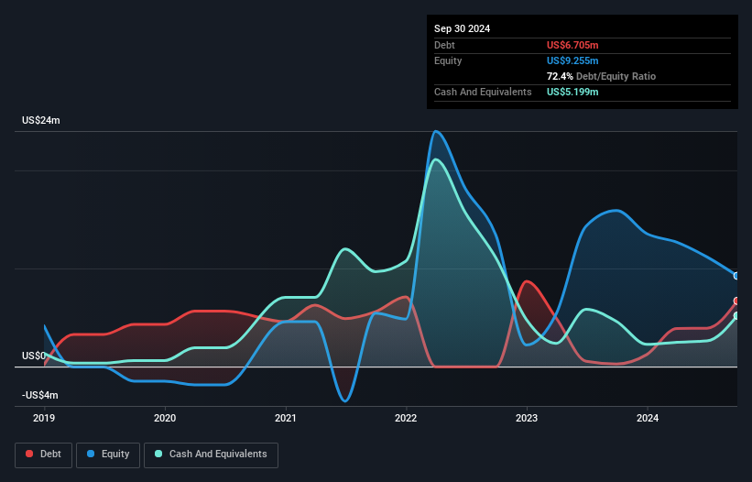Image resolution: width=752 pixels, height=482 pixels.
Task: Click the Debt label in the tooltip
Action: pos(444,45)
